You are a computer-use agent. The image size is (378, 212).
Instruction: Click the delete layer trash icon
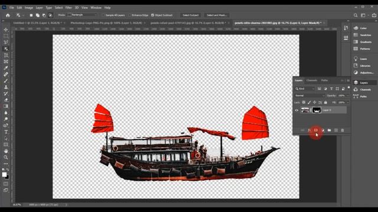(343, 130)
